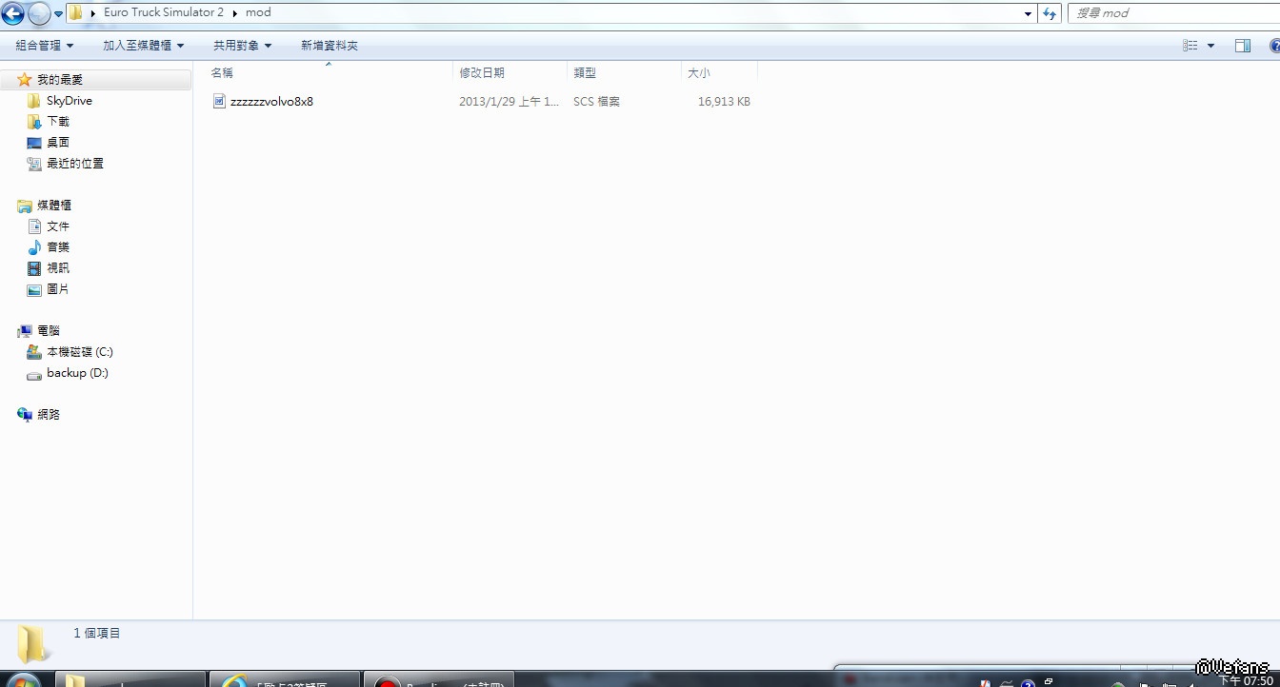Sort by the 修改日期 column header
Viewport: 1280px width, 687px height.
click(x=482, y=73)
